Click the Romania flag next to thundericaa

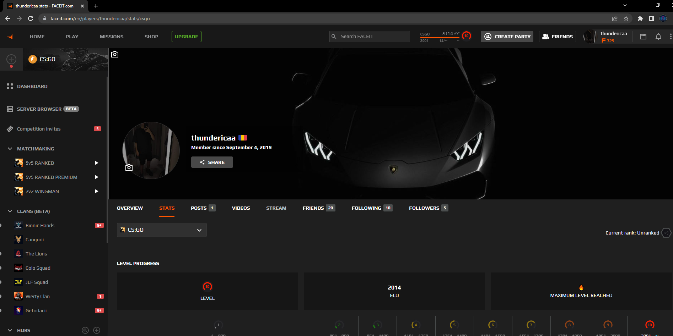[x=243, y=138]
